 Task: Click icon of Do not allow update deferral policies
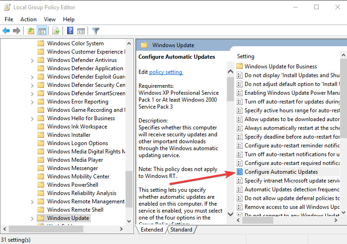coord(240,198)
